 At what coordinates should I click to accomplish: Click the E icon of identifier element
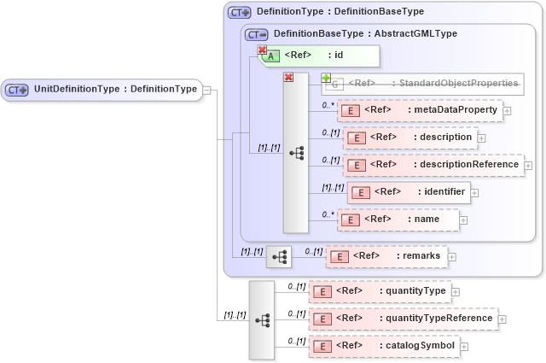[360, 193]
